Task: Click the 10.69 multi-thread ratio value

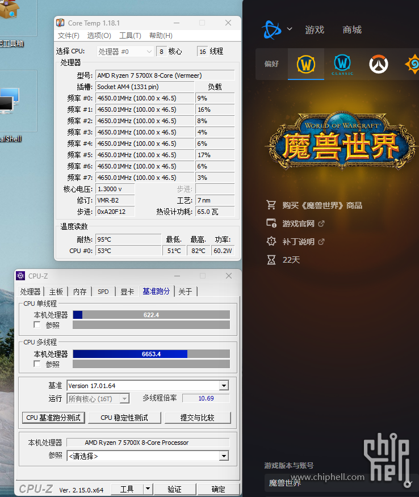Action: [206, 398]
